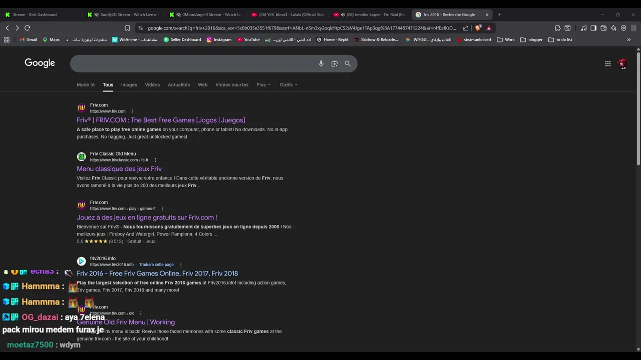
Task: Open Genuine Old Friv Menu | Working link
Action: (x=126, y=322)
